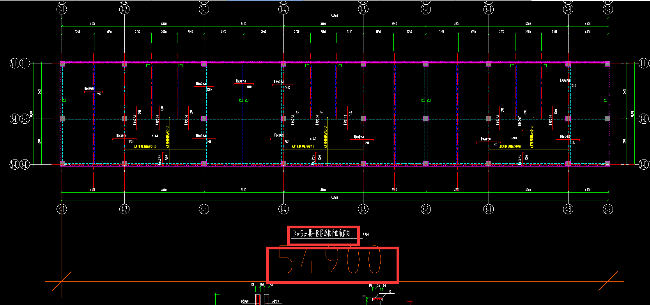Pick the 3-2 axis bubble below the plan
The width and height of the screenshot is (650, 305).
(124, 209)
